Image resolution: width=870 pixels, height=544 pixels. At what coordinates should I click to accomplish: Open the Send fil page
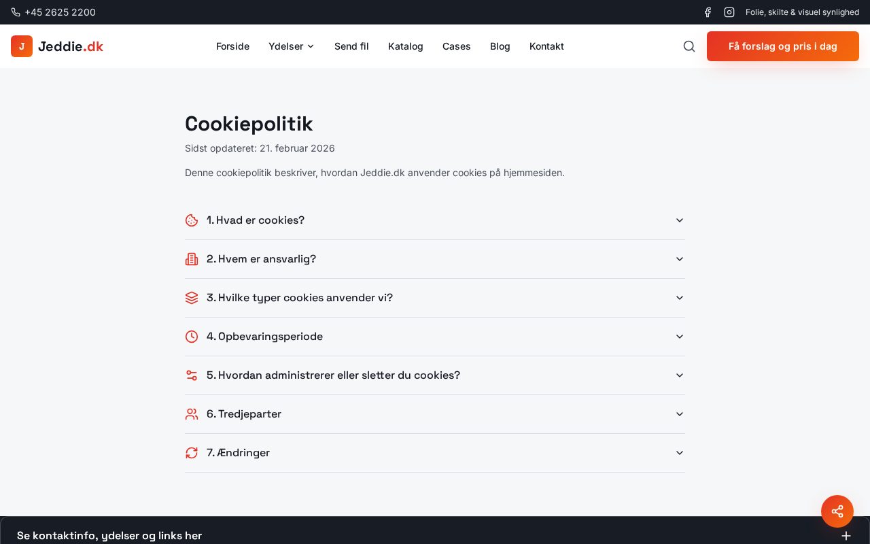click(x=351, y=46)
